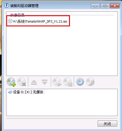Click empty space in the device list panel
This screenshot has width=122, height=131.
[62, 105]
